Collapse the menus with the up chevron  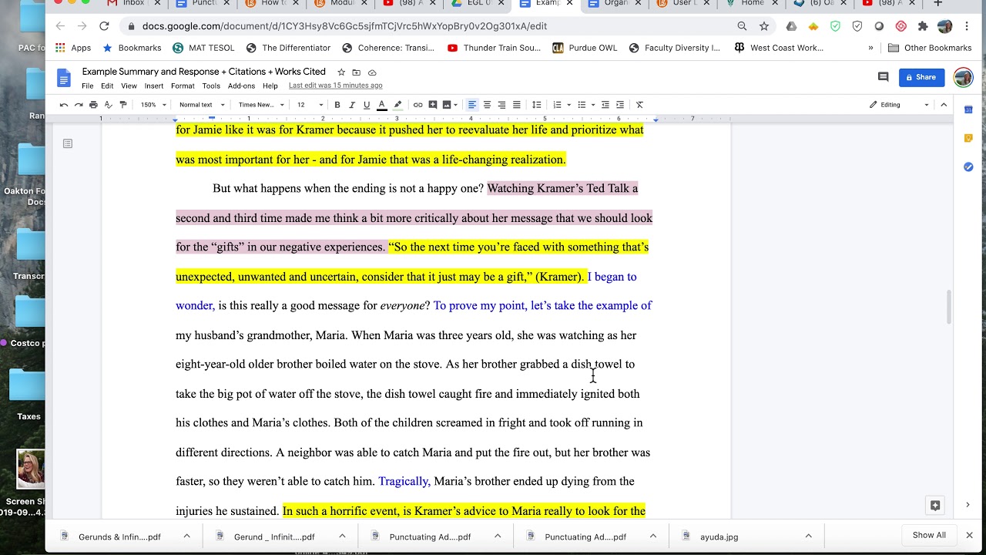(x=944, y=105)
